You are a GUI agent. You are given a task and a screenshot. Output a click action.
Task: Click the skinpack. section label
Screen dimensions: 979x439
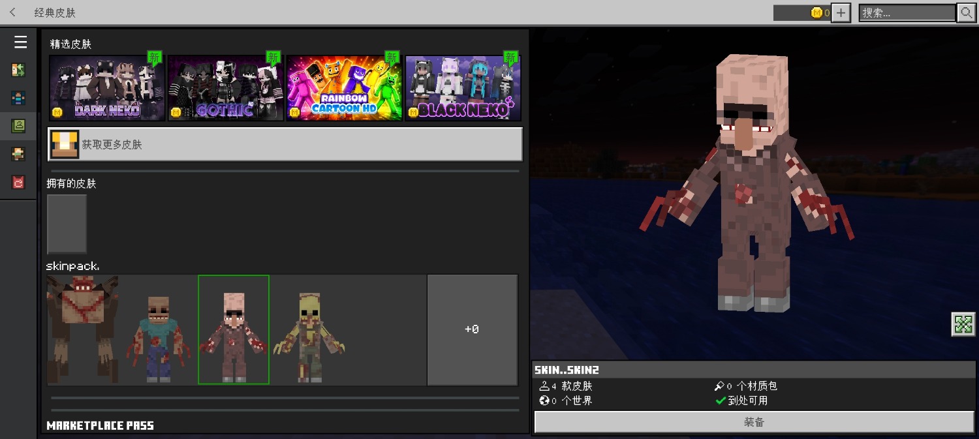tap(73, 266)
